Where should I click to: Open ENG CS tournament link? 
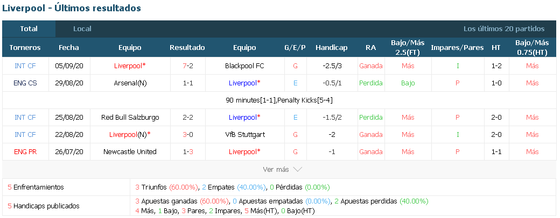(25, 83)
